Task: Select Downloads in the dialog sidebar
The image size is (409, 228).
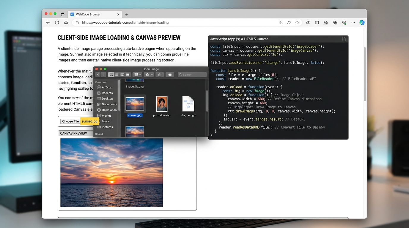Action: pos(107,110)
